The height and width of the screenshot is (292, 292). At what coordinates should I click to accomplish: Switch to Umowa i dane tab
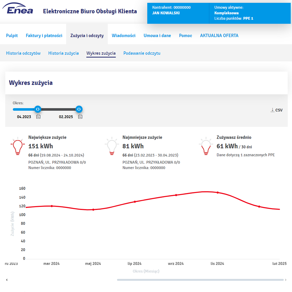click(157, 36)
